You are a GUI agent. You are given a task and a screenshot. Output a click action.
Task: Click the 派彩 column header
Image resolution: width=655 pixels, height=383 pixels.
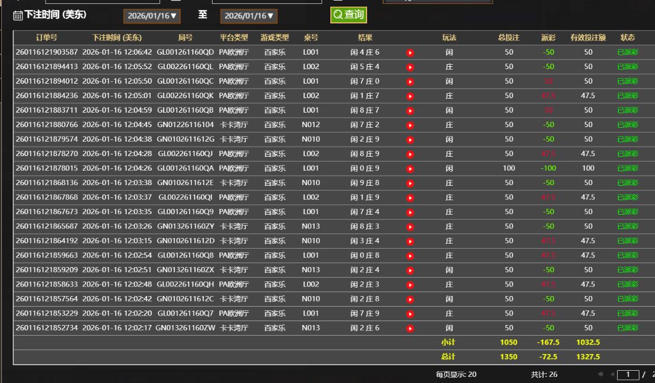point(548,38)
